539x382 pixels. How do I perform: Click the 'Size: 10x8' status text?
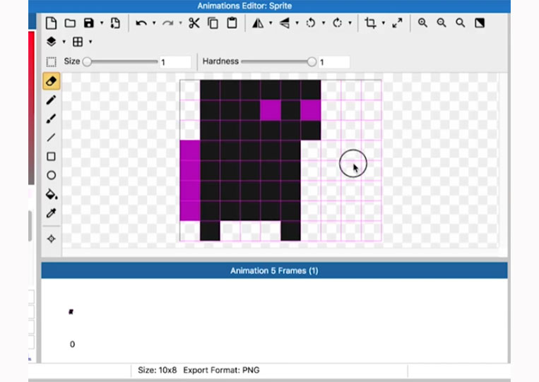pyautogui.click(x=157, y=370)
